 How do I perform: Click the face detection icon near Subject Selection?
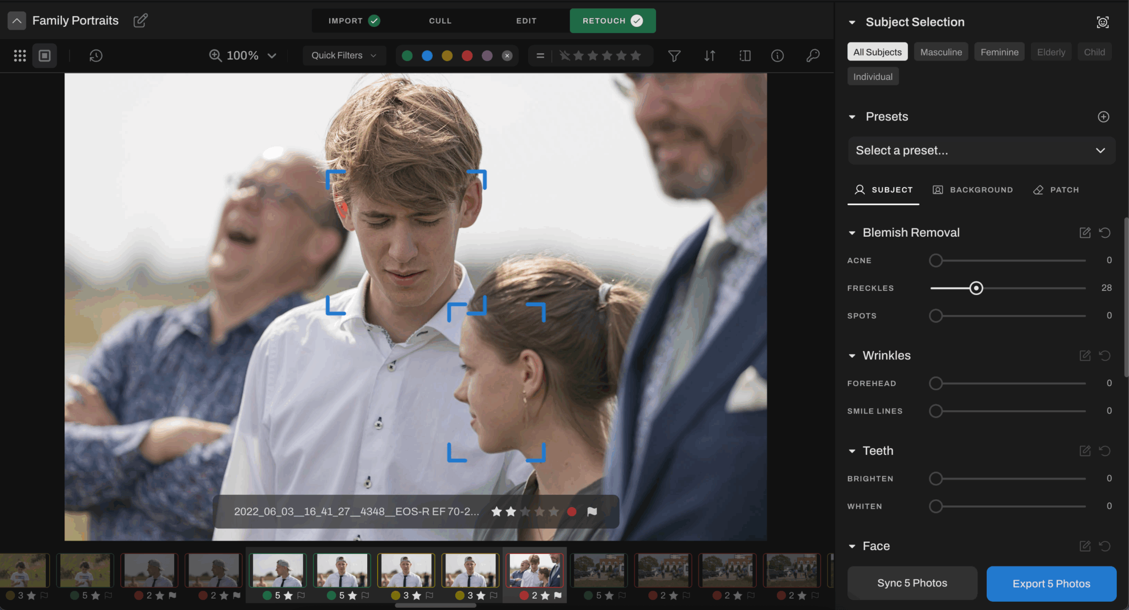click(1103, 22)
